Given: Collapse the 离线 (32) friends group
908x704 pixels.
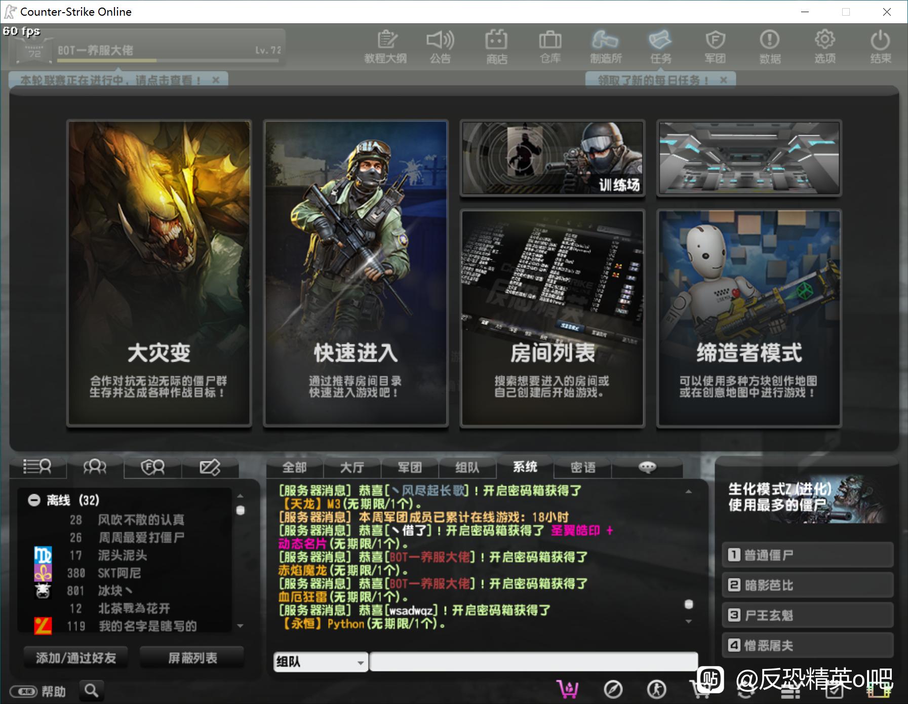Looking at the screenshot, I should tap(34, 500).
